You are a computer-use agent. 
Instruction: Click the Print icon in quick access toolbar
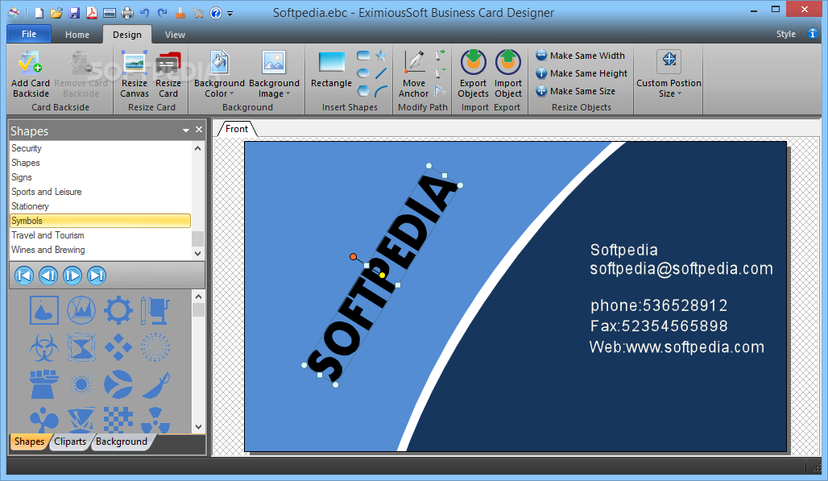[x=127, y=13]
